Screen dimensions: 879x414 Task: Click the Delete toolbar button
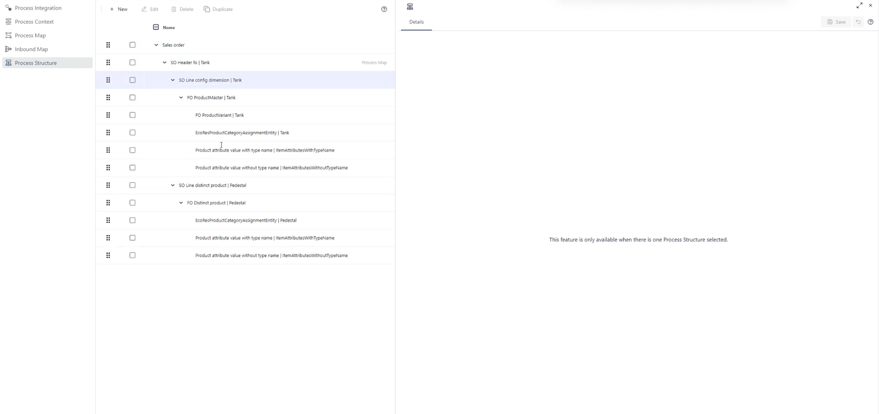click(182, 9)
